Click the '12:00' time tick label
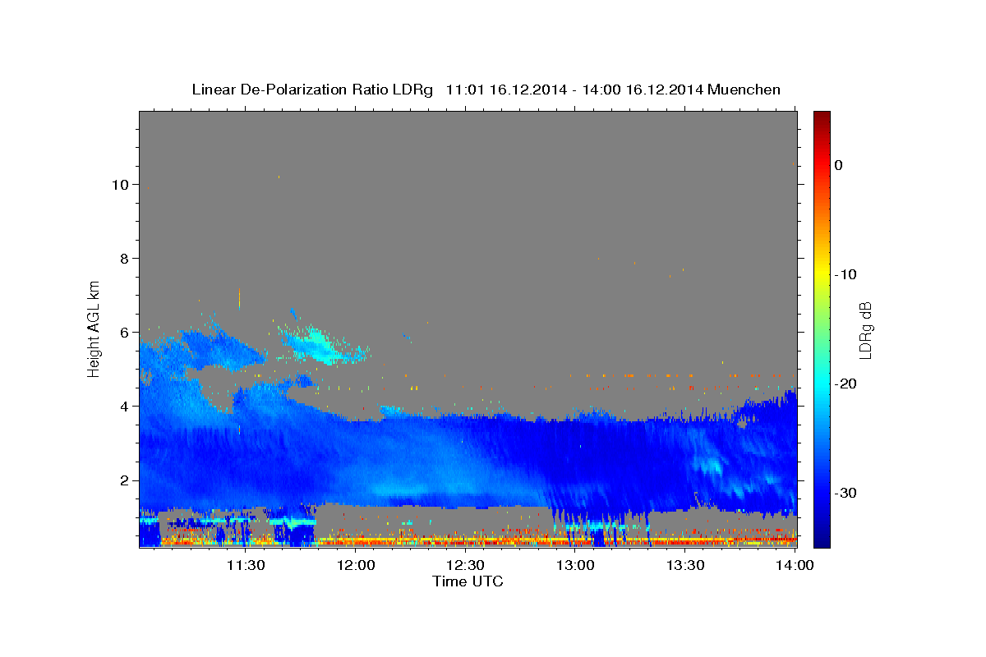The width and height of the screenshot is (986, 657). (x=355, y=565)
